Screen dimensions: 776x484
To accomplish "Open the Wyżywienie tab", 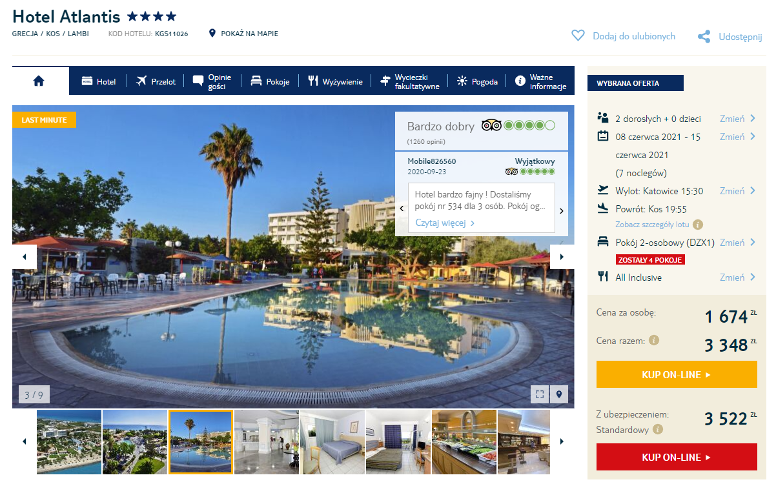I will pyautogui.click(x=335, y=81).
